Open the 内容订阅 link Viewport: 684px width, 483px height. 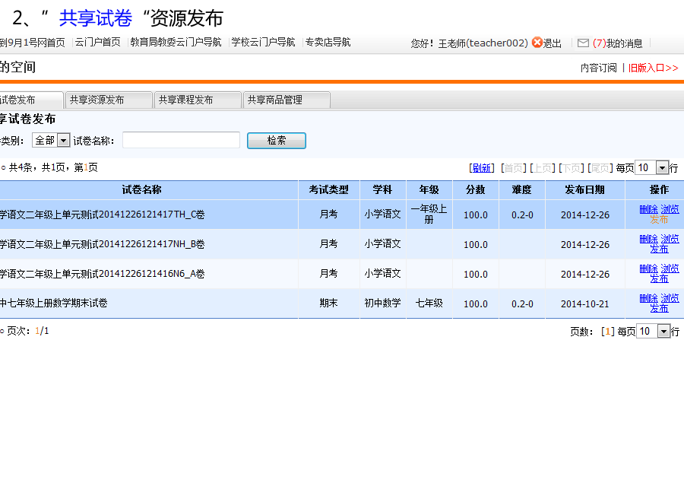coord(598,68)
